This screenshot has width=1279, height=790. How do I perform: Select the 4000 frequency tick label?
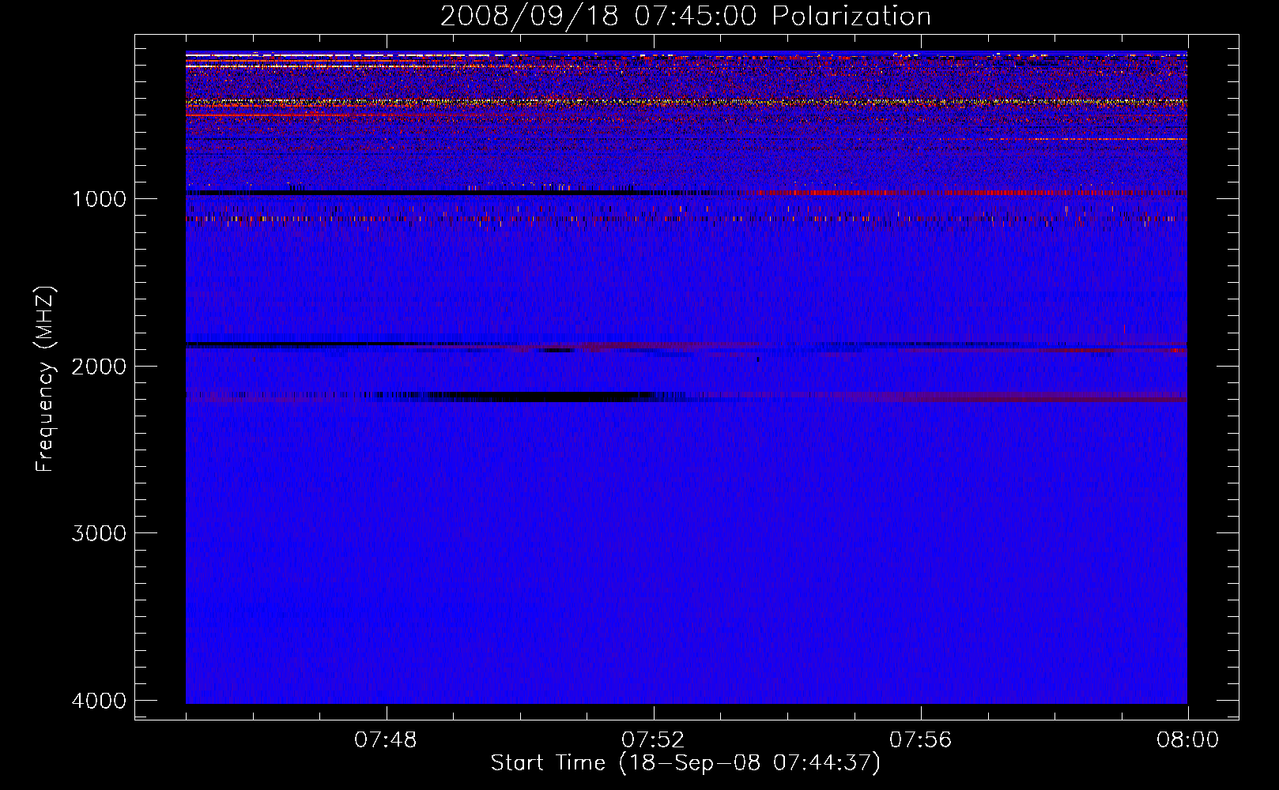click(x=99, y=701)
